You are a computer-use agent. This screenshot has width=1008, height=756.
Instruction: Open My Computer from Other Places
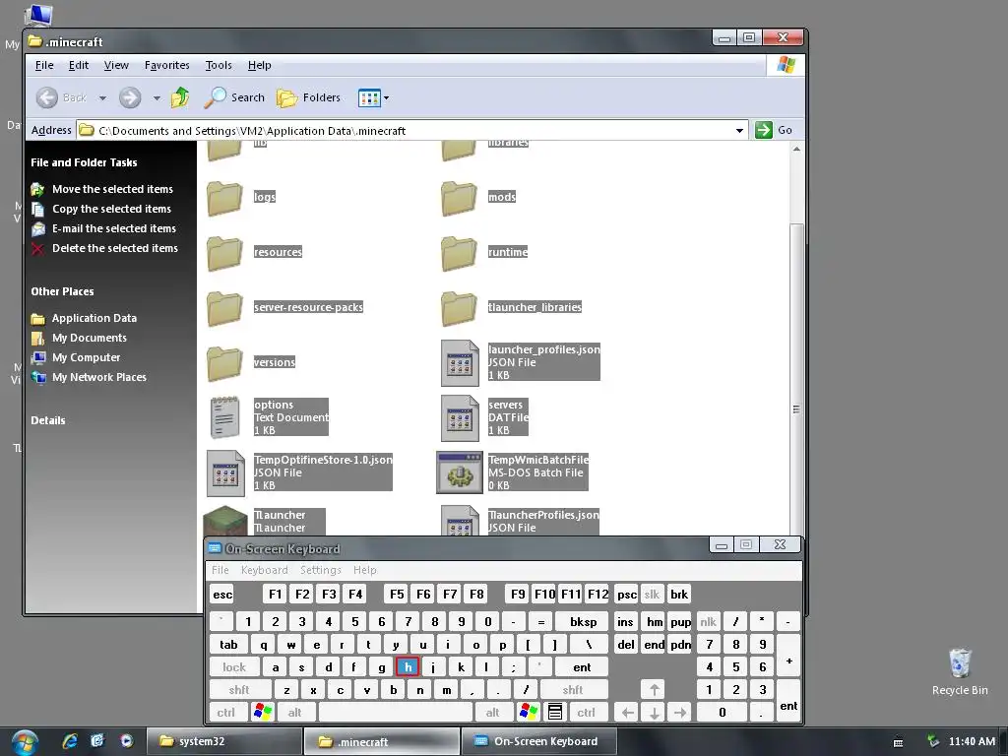click(87, 357)
